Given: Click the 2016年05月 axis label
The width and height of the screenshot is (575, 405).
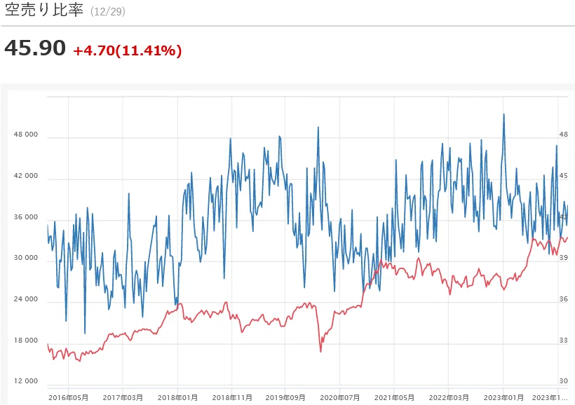Looking at the screenshot, I should coord(68,398).
